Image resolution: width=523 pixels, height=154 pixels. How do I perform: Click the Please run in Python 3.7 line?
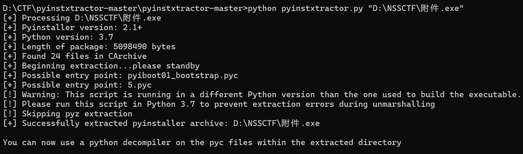(x=219, y=104)
